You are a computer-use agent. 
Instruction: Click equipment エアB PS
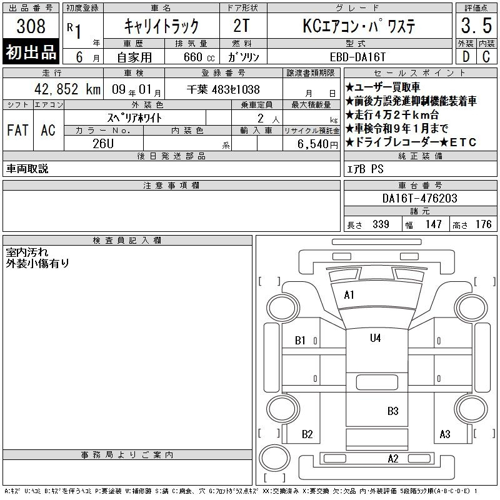365,169
